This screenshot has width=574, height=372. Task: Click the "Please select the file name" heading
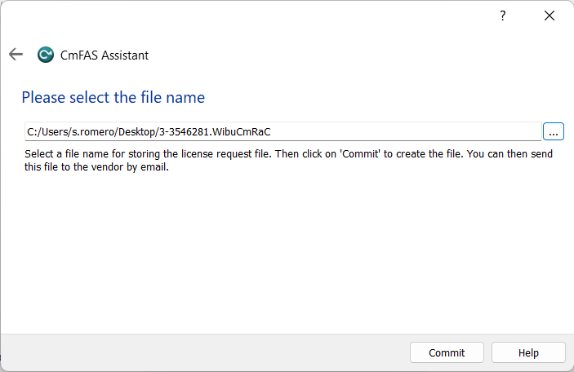[x=113, y=97]
